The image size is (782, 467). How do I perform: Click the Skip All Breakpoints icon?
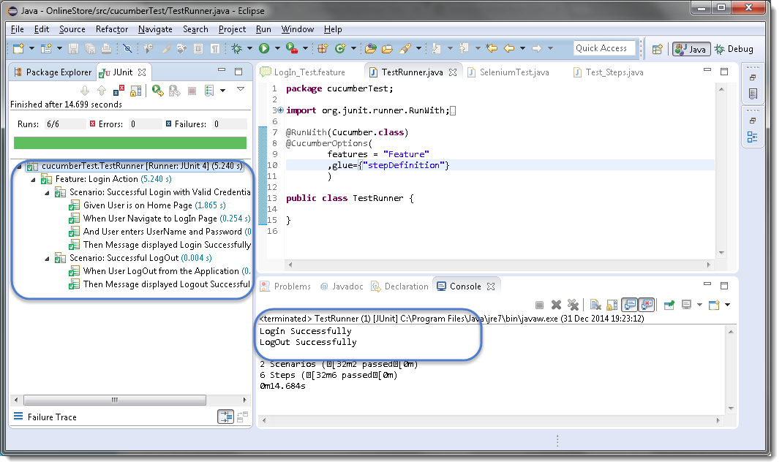tap(128, 48)
